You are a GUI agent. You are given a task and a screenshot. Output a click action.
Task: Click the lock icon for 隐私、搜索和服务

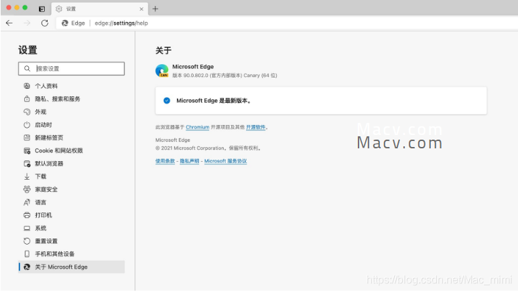click(27, 99)
